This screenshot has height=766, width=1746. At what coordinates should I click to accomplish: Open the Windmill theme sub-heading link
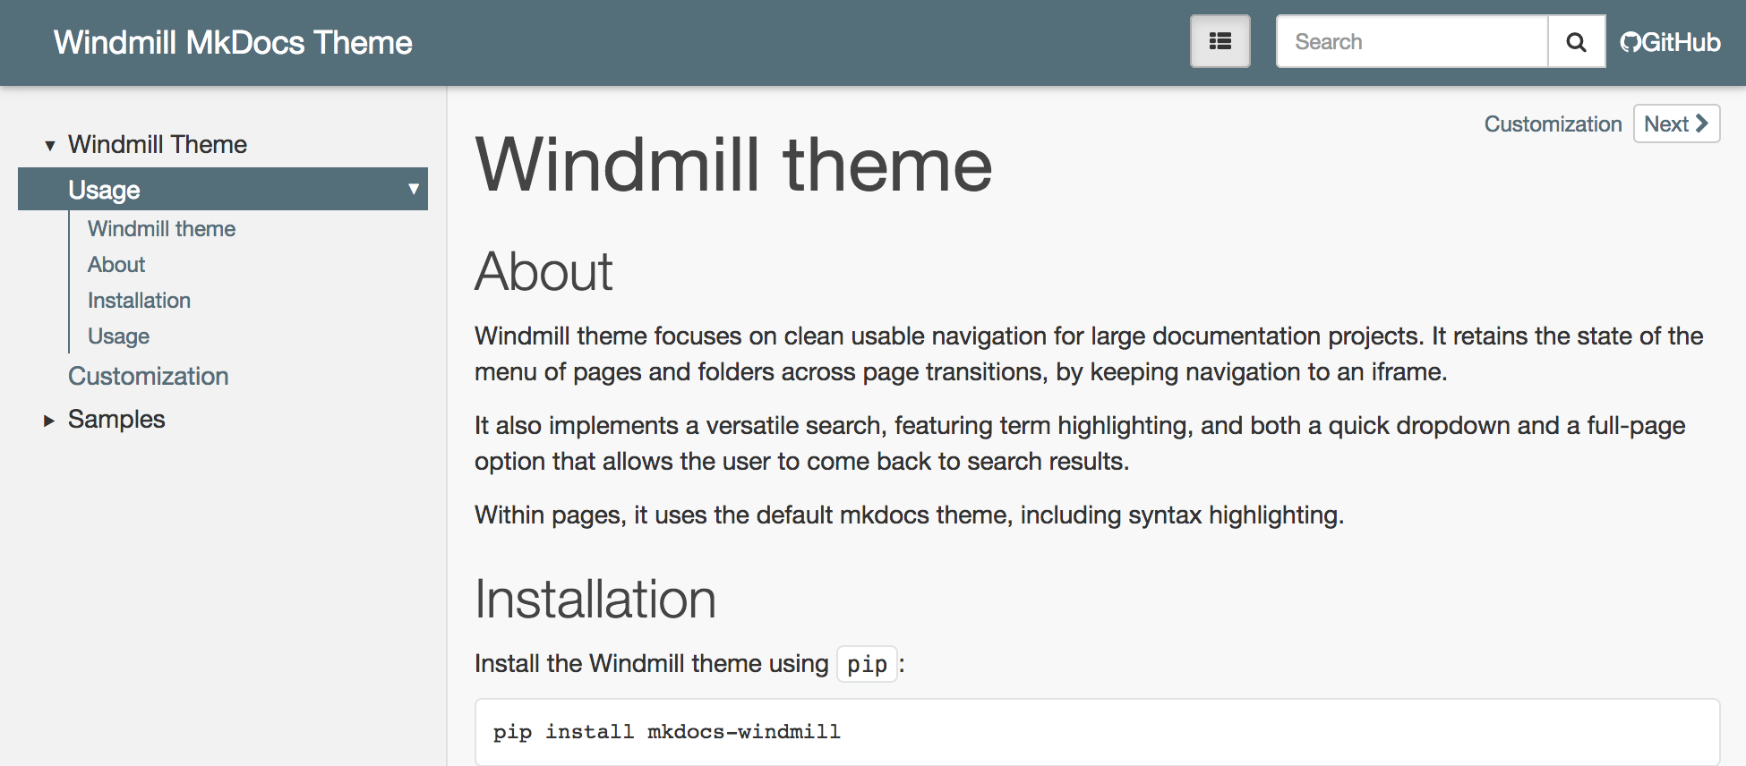coord(161,228)
